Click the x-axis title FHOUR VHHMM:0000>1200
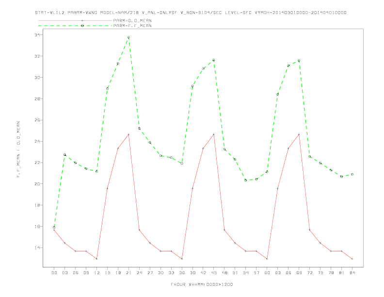This screenshot has height=297, width=384. click(202, 284)
